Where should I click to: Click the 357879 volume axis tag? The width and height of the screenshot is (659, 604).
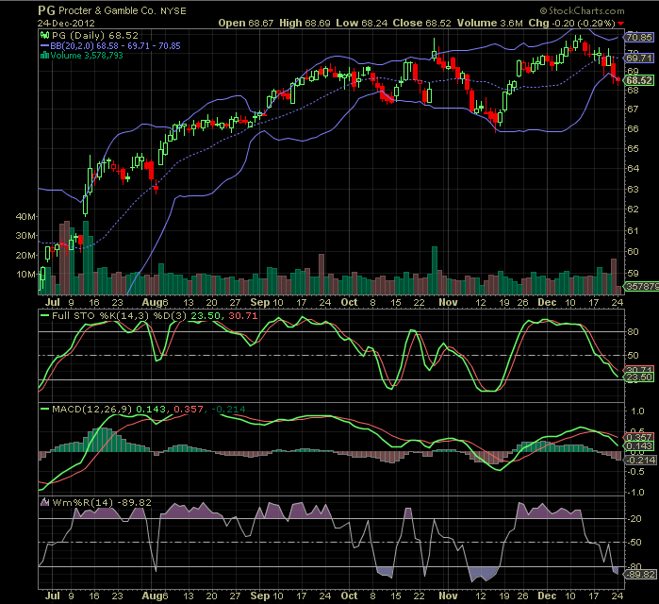(642, 287)
